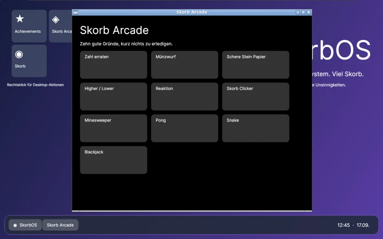Open the Skorb Arcade desktop shortcut
Image resolution: width=383 pixels, height=239 pixels.
[x=61, y=26]
